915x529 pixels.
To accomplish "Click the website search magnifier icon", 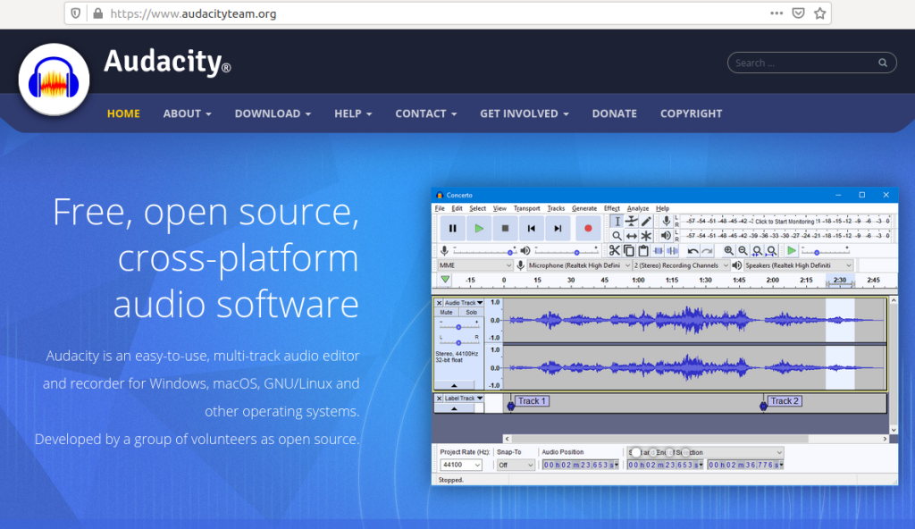I will [x=883, y=63].
